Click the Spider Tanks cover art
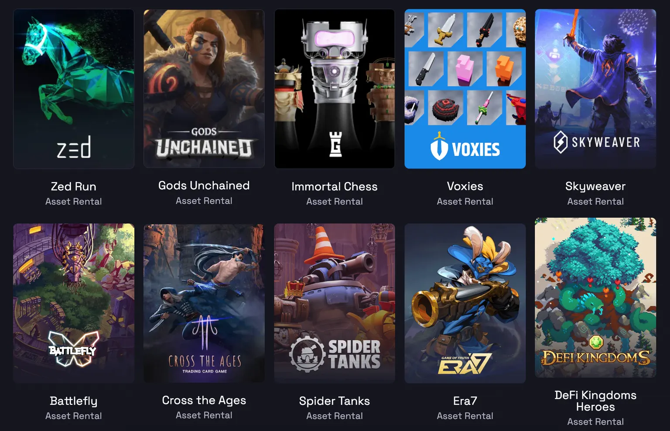This screenshot has height=431, width=670. pyautogui.click(x=335, y=303)
